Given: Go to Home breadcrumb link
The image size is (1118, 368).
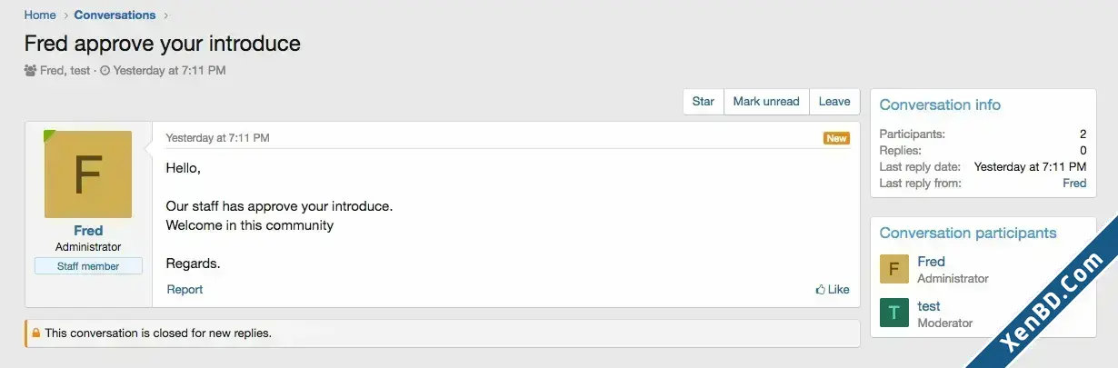Looking at the screenshot, I should 40,15.
